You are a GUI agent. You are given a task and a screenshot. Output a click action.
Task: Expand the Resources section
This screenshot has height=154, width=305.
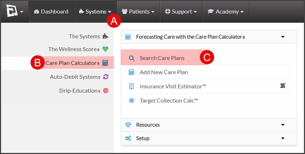click(209, 125)
